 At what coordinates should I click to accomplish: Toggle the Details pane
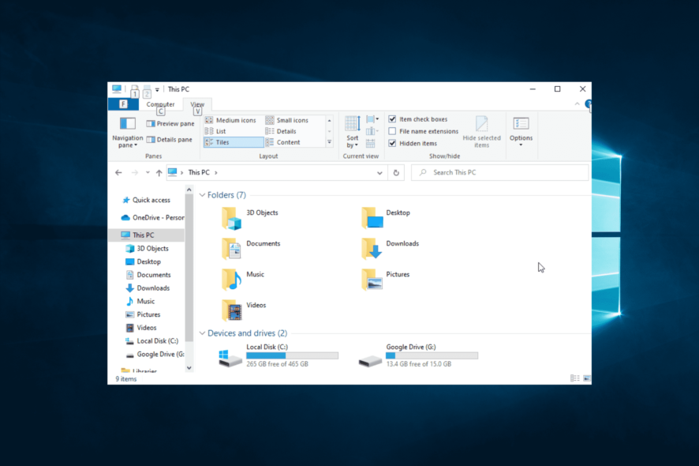tap(170, 140)
